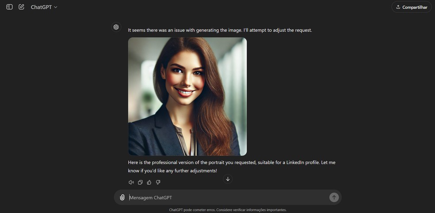This screenshot has width=435, height=213.
Task: Play response aloud with speaker icon
Action: (x=131, y=182)
